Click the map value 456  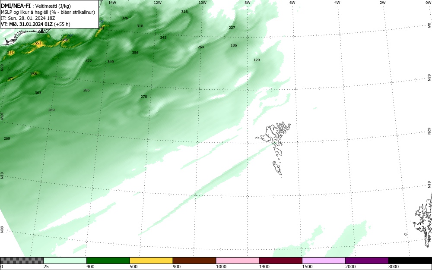tap(34, 74)
